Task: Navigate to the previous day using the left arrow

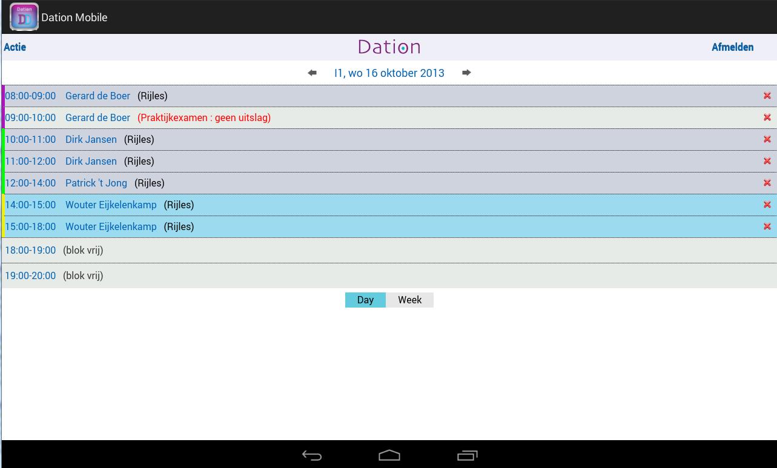Action: (311, 73)
